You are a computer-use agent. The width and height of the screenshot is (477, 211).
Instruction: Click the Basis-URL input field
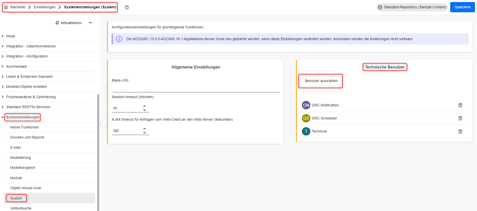coord(195,88)
